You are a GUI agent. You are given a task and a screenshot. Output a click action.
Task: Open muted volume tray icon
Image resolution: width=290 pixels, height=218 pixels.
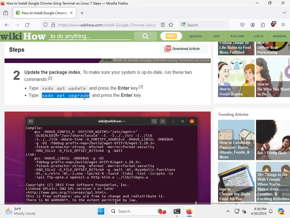point(244,211)
